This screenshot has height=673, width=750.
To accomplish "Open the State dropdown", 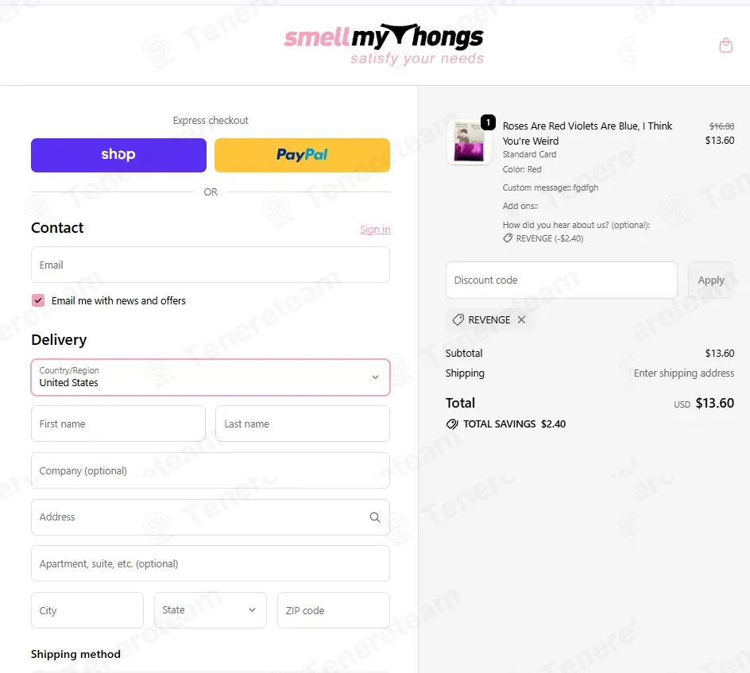I will tap(210, 610).
